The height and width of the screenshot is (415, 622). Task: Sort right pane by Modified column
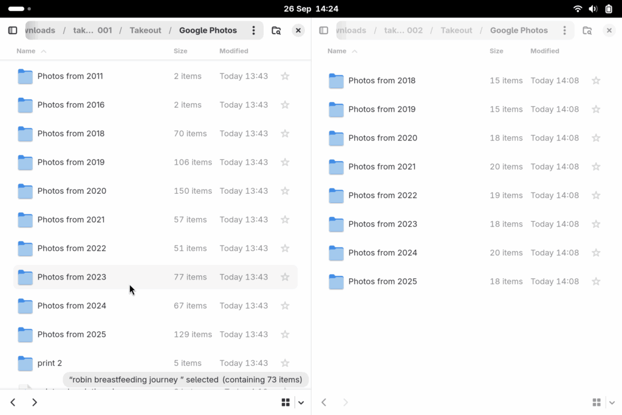click(x=544, y=51)
